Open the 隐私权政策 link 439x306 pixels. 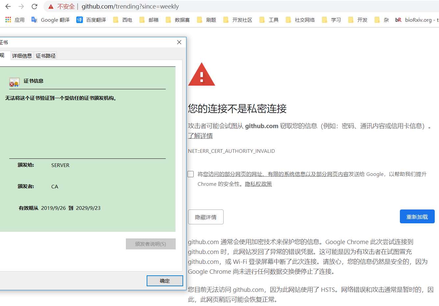[x=258, y=184]
